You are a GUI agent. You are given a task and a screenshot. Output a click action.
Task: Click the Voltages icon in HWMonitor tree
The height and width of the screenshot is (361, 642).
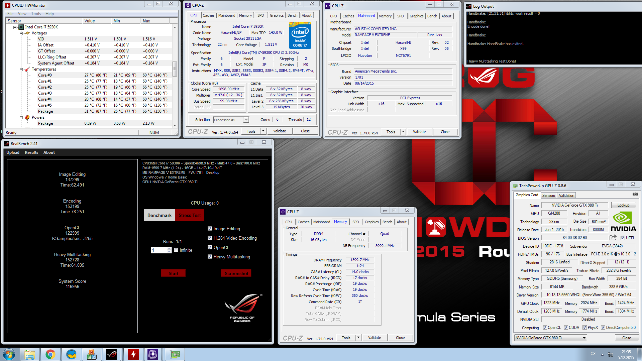(27, 33)
